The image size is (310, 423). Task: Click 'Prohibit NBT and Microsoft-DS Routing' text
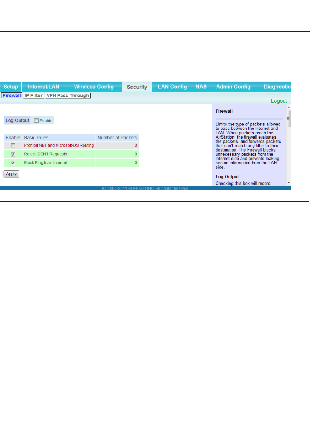(x=59, y=145)
